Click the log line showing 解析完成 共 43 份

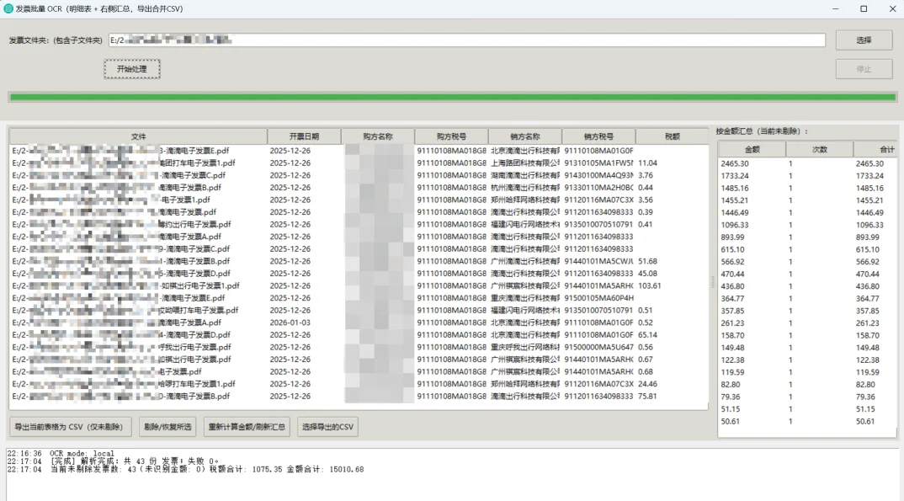[x=113, y=461]
